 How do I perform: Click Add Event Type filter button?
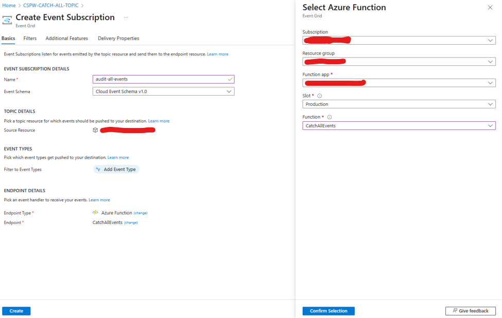116,170
